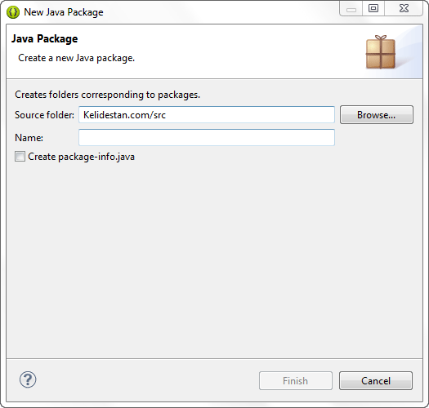Click the Eclipse icon in the title bar
Image resolution: width=429 pixels, height=408 pixels.
pos(13,12)
